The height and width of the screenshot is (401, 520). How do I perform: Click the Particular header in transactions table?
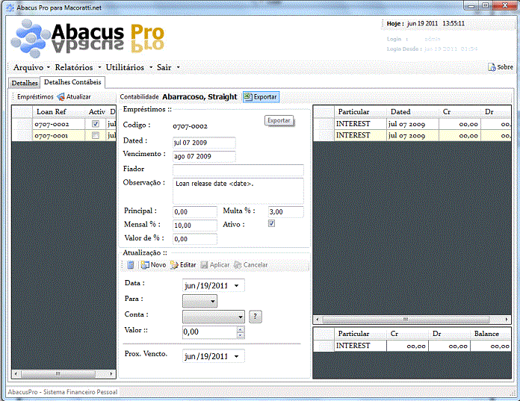(360, 112)
